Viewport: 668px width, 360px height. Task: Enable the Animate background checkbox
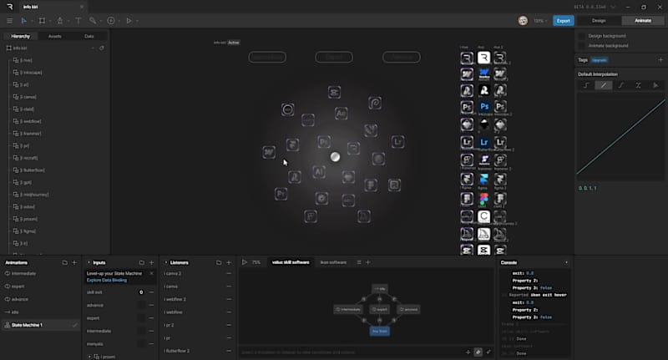tap(581, 46)
